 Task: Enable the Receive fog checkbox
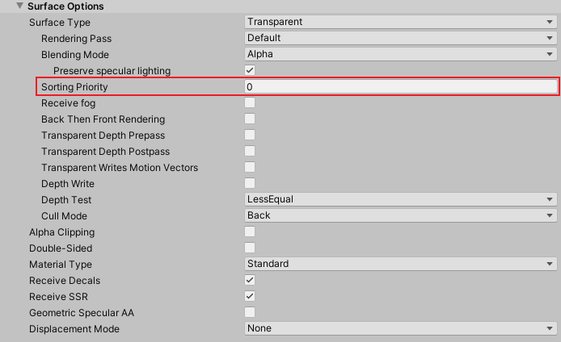pos(251,102)
